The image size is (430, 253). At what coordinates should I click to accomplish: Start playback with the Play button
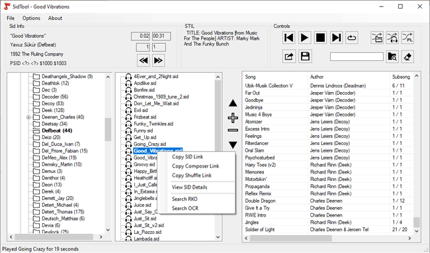304,38
